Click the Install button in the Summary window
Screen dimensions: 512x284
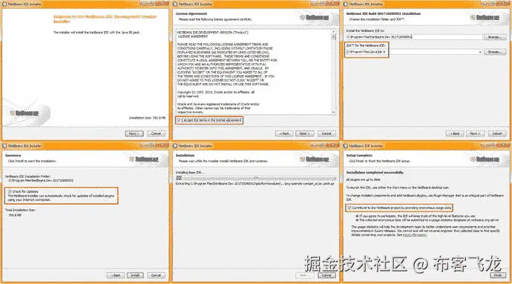pos(135,275)
